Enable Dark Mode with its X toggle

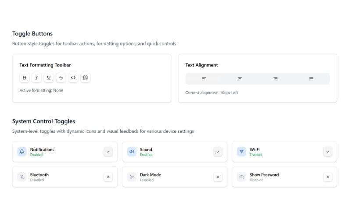218,177
